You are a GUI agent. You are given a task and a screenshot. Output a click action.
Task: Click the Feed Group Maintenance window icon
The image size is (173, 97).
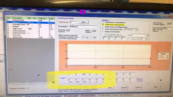pyautogui.click(x=6, y=13)
